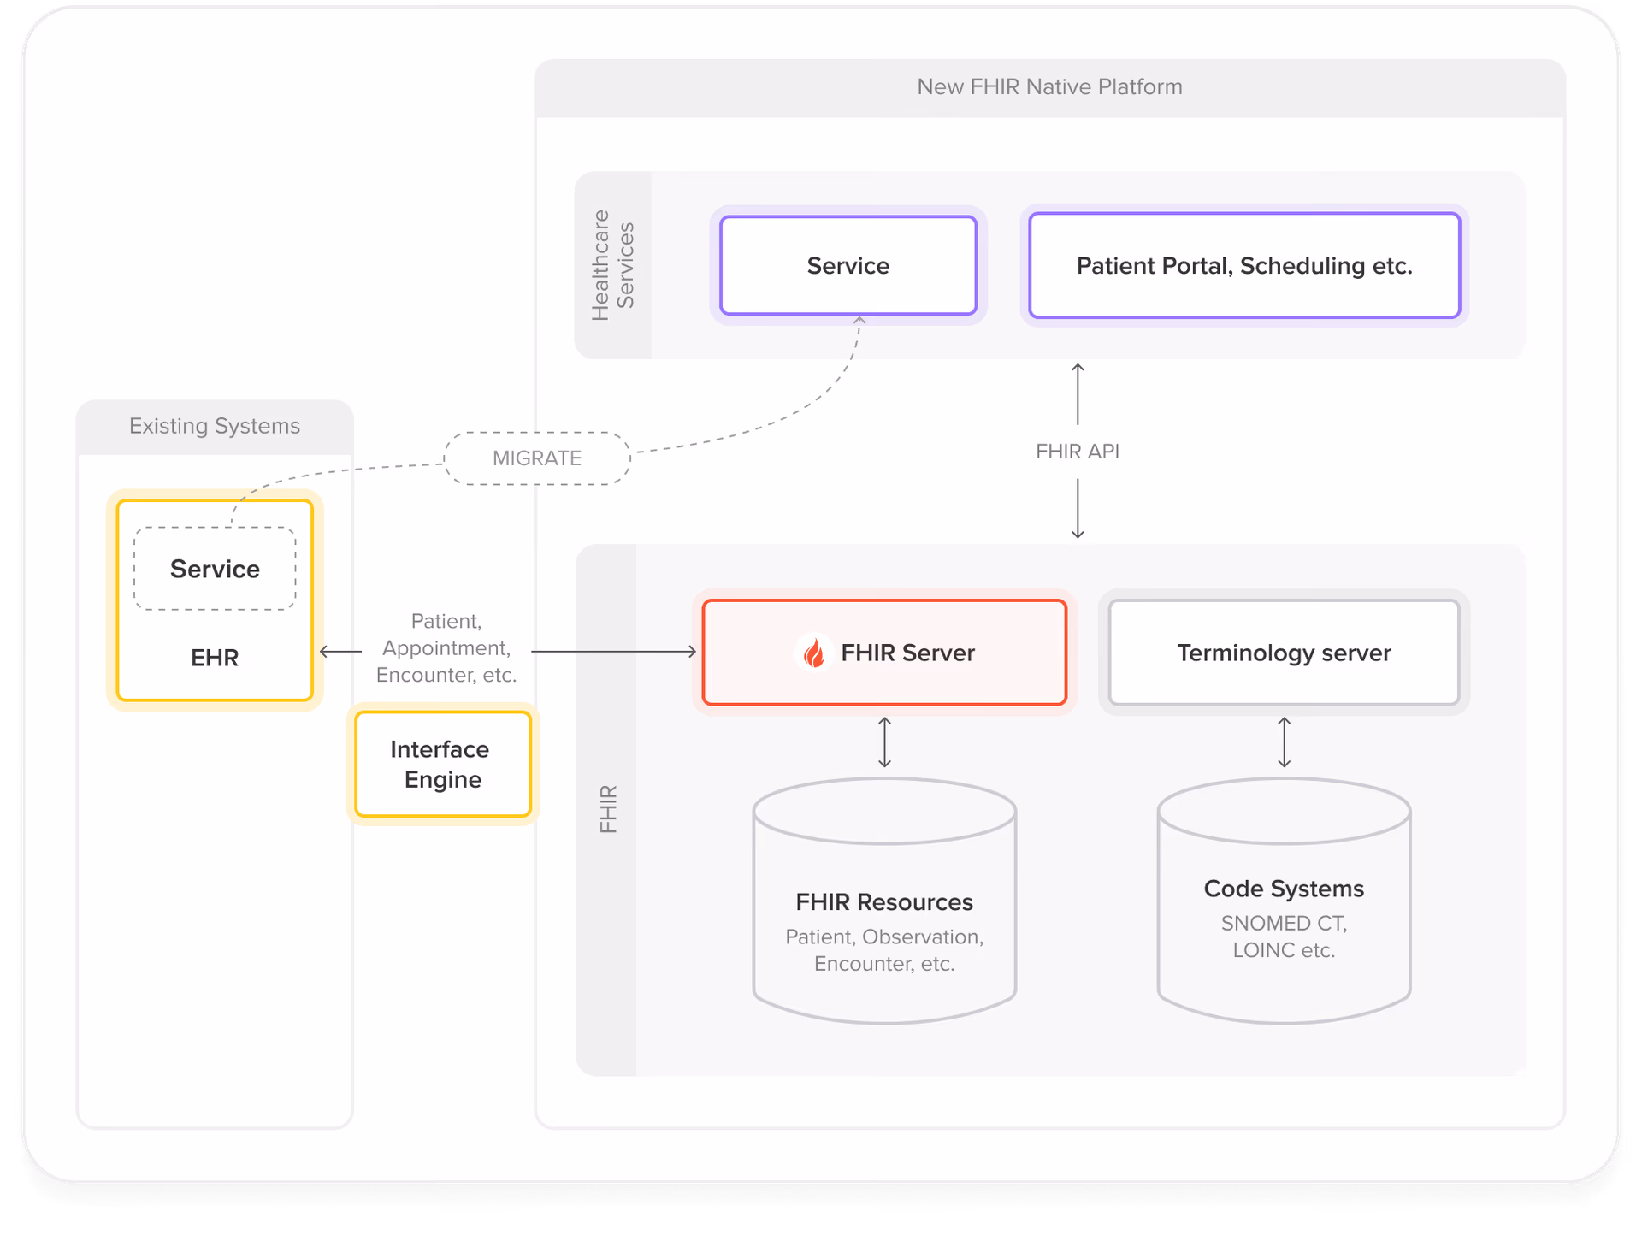This screenshot has width=1642, height=1241.
Task: Click the FHIR flame icon
Action: 813,653
